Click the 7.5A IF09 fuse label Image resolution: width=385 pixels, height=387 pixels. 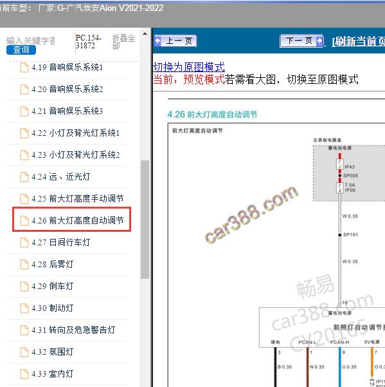[x=350, y=187]
